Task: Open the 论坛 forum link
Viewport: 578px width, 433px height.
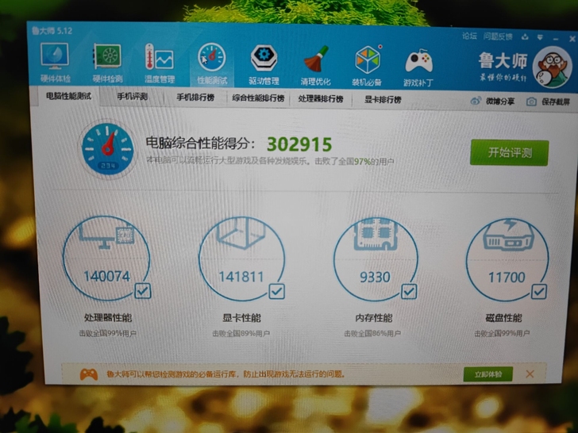Action: click(470, 36)
